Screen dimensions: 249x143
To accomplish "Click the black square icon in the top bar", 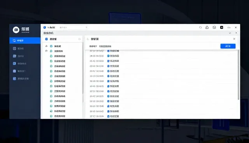I will click(221, 28).
